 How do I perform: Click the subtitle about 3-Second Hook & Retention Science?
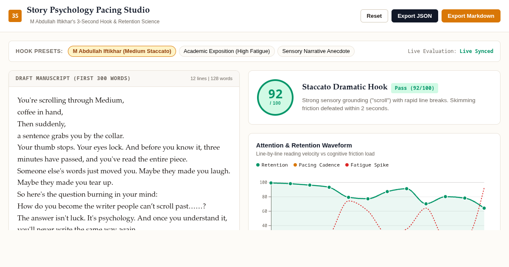point(95,22)
